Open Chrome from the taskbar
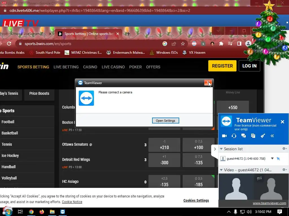The width and height of the screenshot is (289, 216). click(x=31, y=212)
